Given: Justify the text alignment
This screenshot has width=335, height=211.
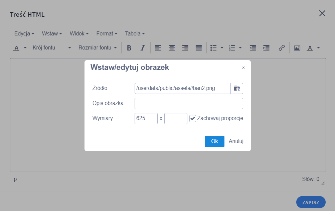Looking at the screenshot, I should 198,48.
